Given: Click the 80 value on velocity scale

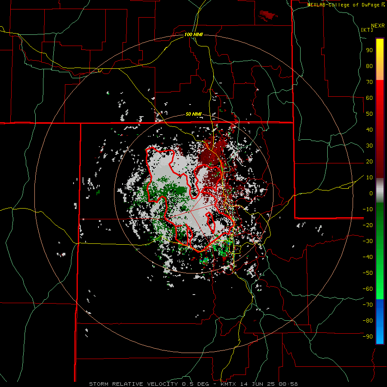Looking at the screenshot, I should point(369,66).
